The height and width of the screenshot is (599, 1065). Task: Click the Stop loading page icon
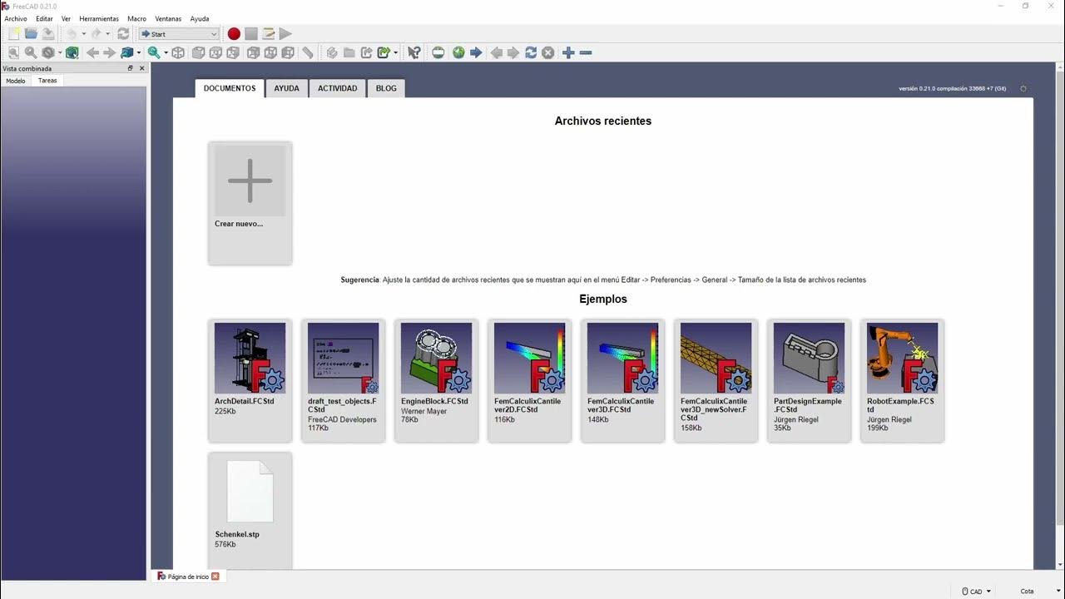point(548,52)
